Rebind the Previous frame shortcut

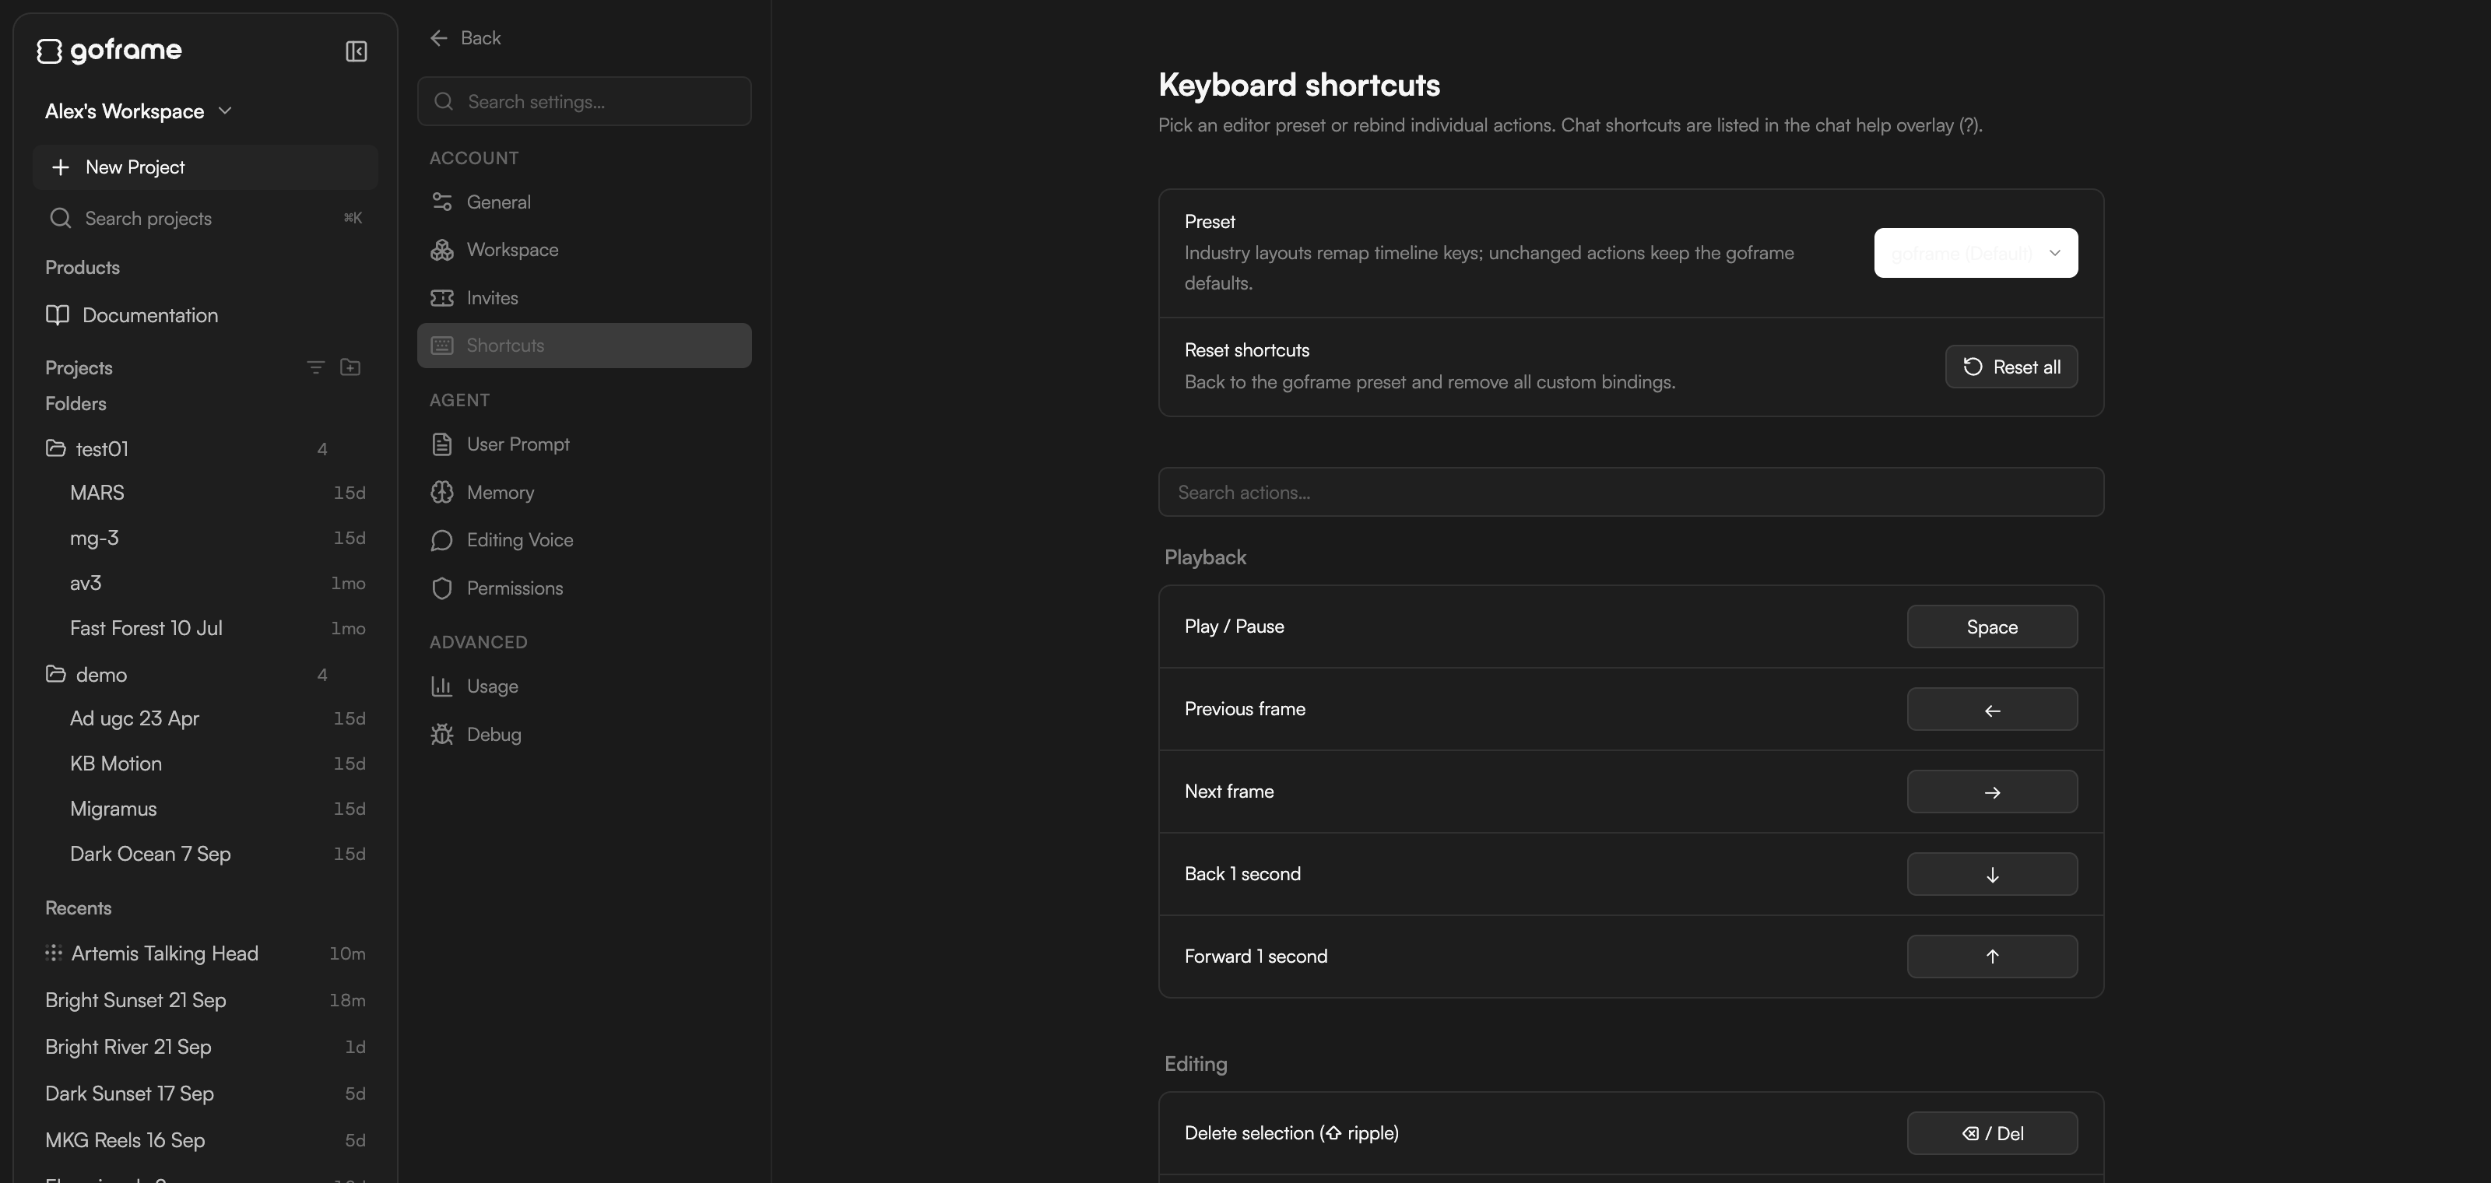point(1992,710)
